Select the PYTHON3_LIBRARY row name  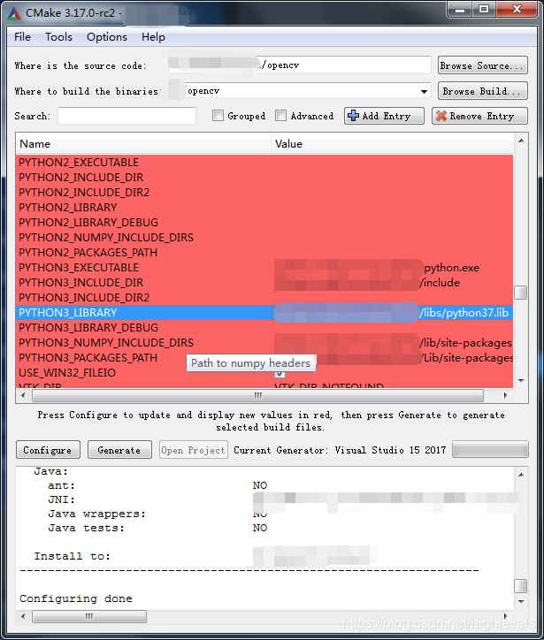[x=68, y=313]
